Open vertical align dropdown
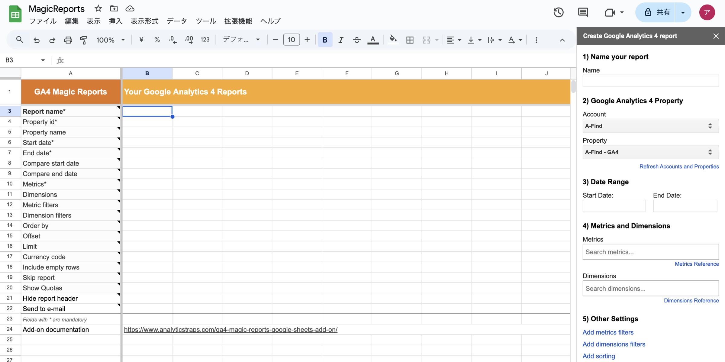The height and width of the screenshot is (362, 725). 474,40
